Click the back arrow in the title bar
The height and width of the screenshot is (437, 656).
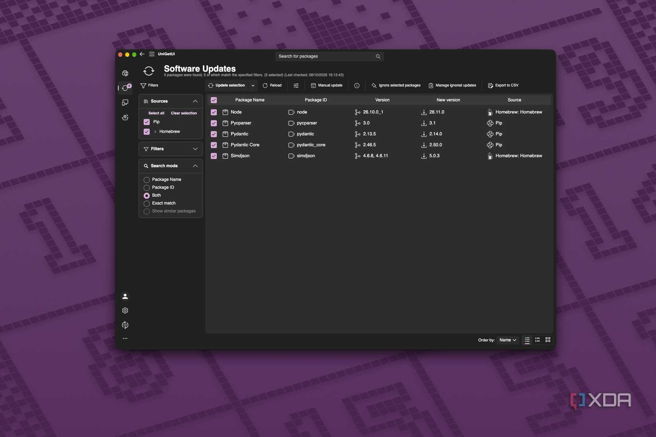point(142,54)
